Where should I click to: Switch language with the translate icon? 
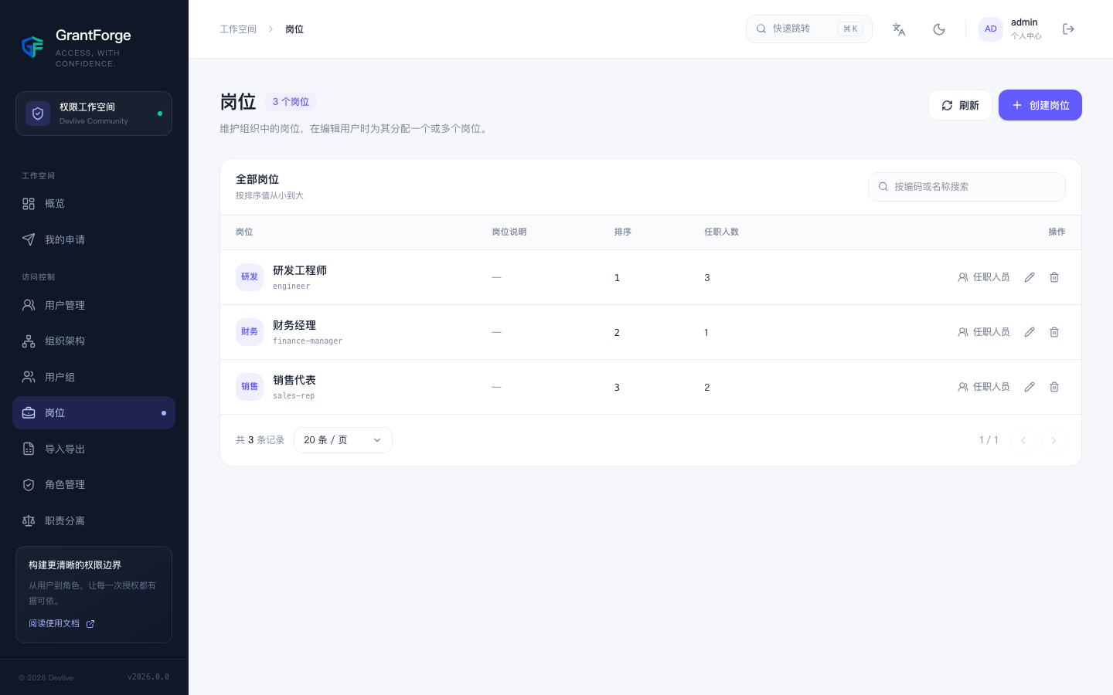click(899, 29)
